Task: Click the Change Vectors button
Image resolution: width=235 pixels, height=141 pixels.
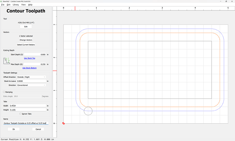Action: pyautogui.click(x=26, y=40)
